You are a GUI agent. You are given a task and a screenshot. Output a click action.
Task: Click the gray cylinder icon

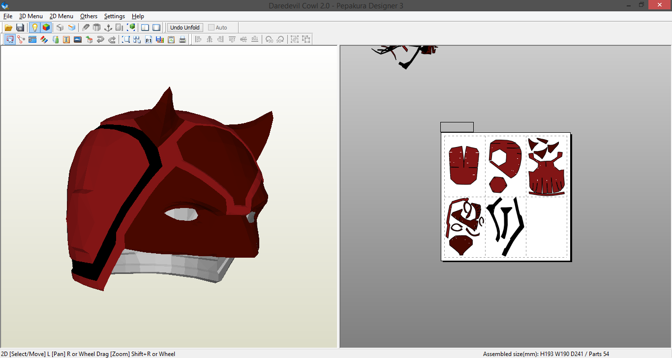(x=97, y=28)
